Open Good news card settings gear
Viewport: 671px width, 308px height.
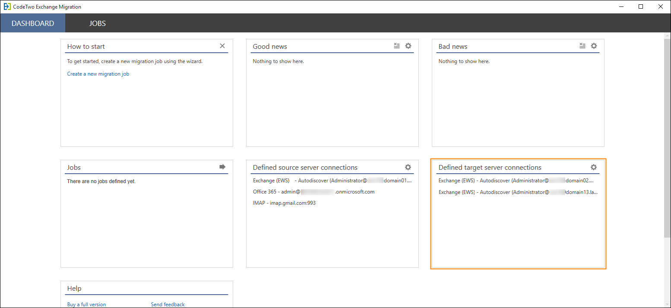[408, 46]
